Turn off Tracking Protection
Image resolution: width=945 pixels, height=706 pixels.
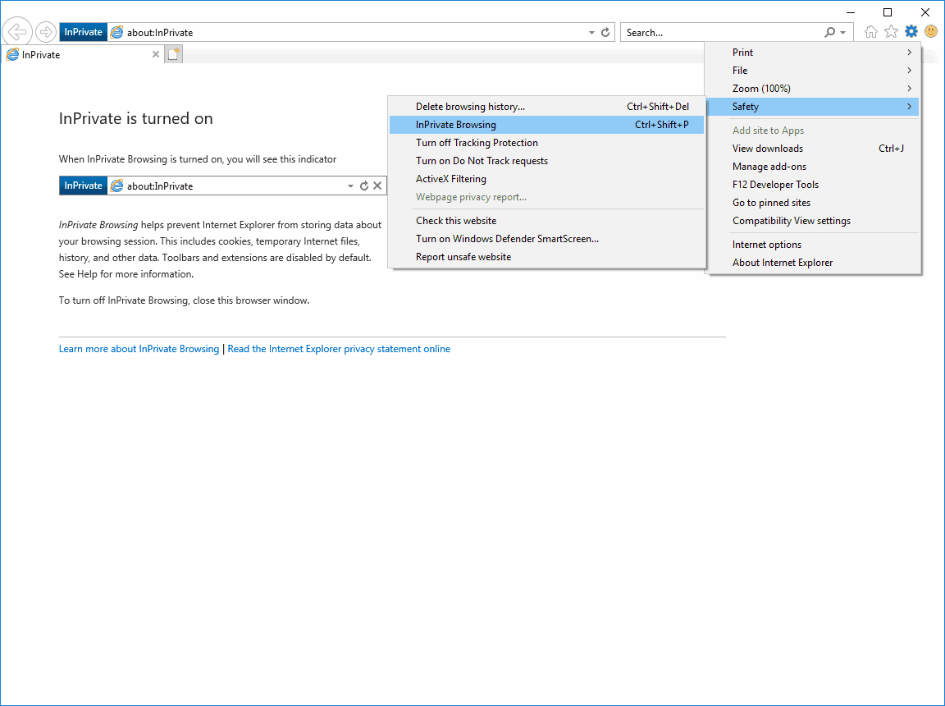click(546, 143)
